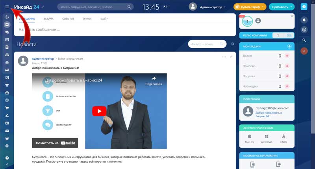
Task: Open the Наблюдаю tasks row
Action: (x=267, y=86)
